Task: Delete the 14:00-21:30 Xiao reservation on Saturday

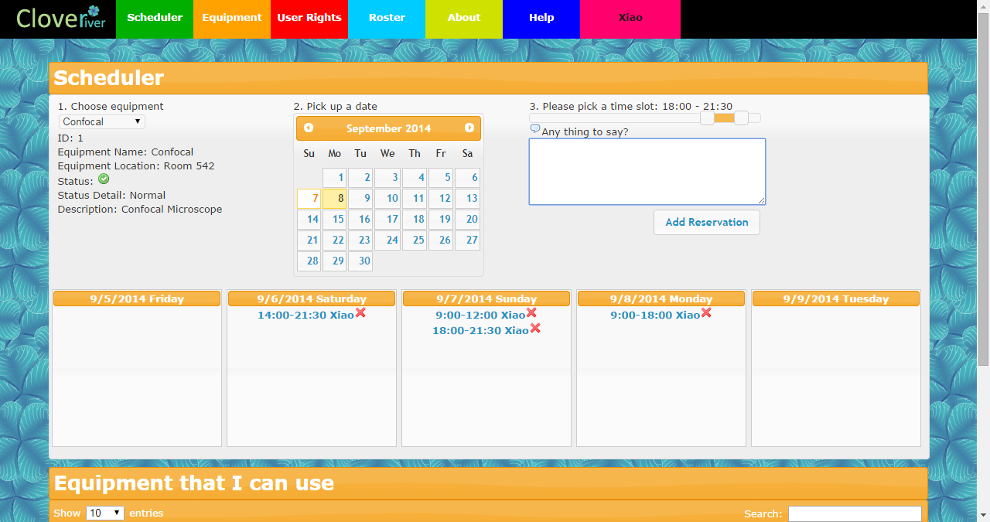Action: 361,312
